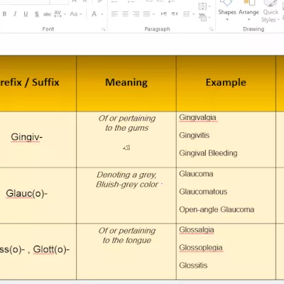Open Align Text options icon
This screenshot has width=284, height=284.
(204, 6)
